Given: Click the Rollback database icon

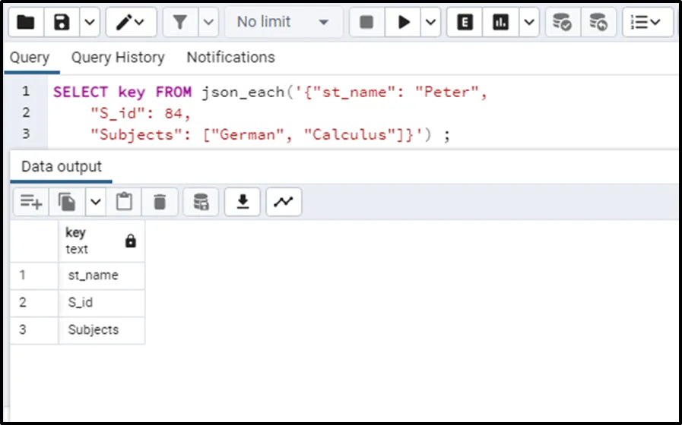Looking at the screenshot, I should (x=598, y=22).
